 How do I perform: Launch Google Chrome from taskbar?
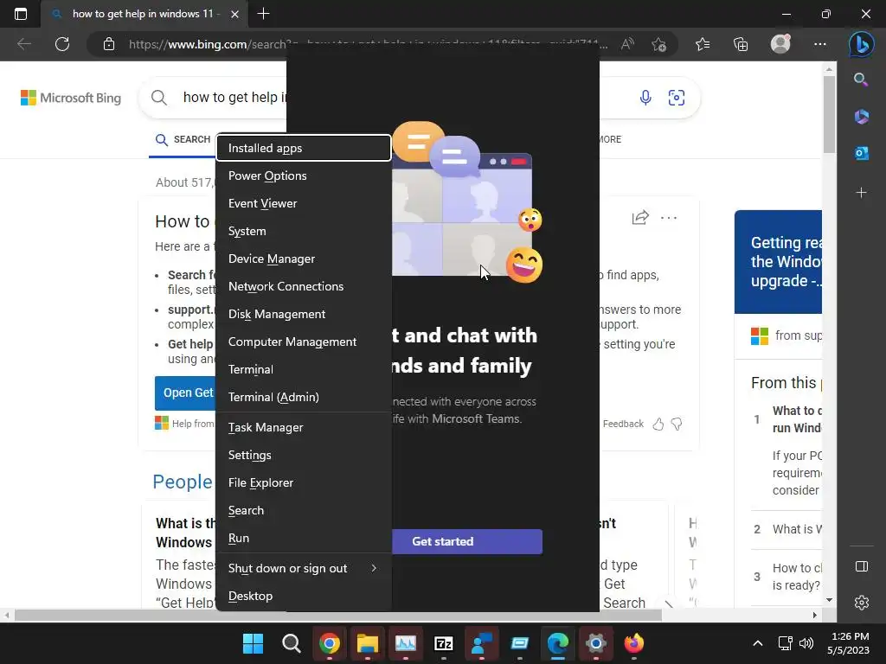pyautogui.click(x=330, y=643)
